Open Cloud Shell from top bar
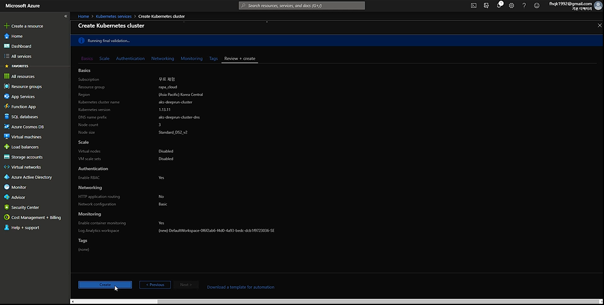 [x=474, y=5]
